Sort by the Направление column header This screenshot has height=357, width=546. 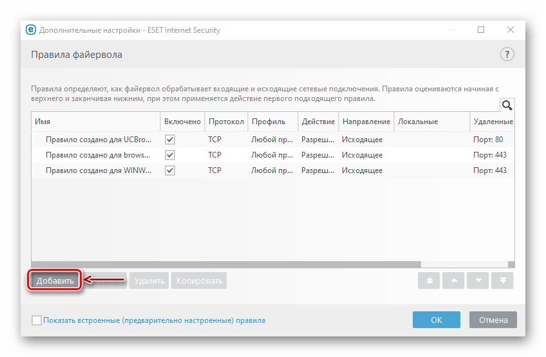(366, 122)
